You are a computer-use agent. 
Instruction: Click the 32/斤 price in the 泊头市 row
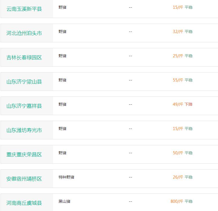178,32
